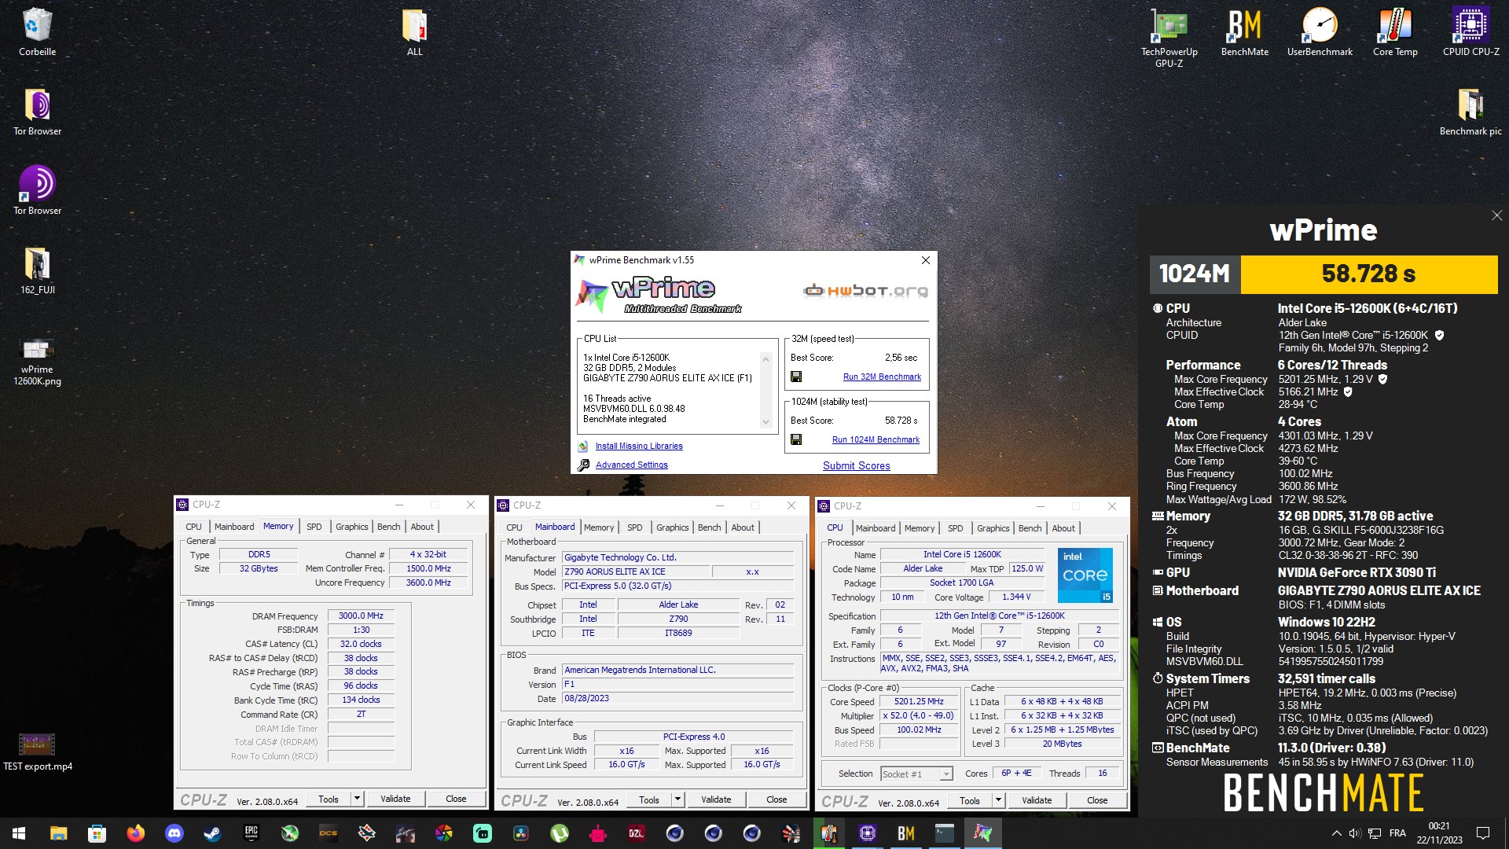Click the 58.728 s result in BenchMate
This screenshot has width=1509, height=849.
pos(1368,274)
